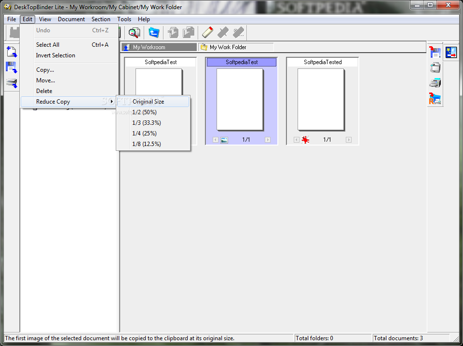Screen dimensions: 463x346
Task: Select the SoftpediaTested page thumbnail
Action: point(321,99)
